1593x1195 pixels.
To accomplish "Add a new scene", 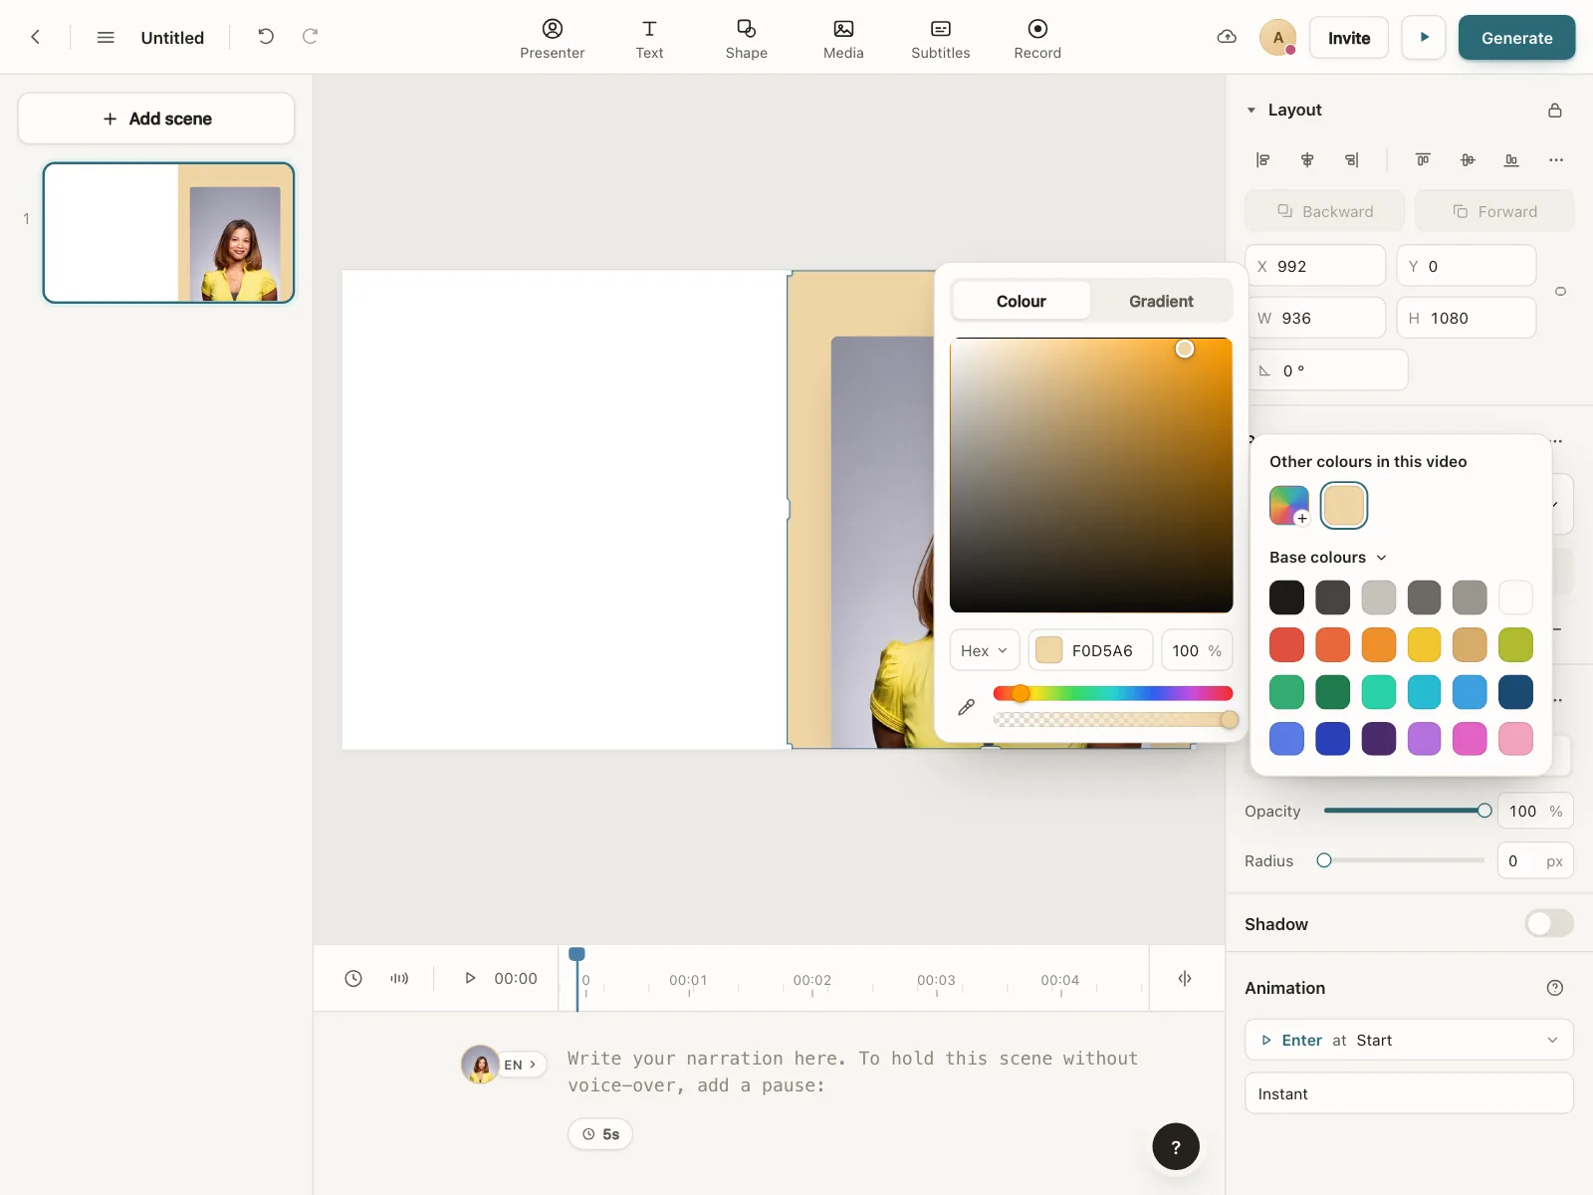I will (156, 119).
